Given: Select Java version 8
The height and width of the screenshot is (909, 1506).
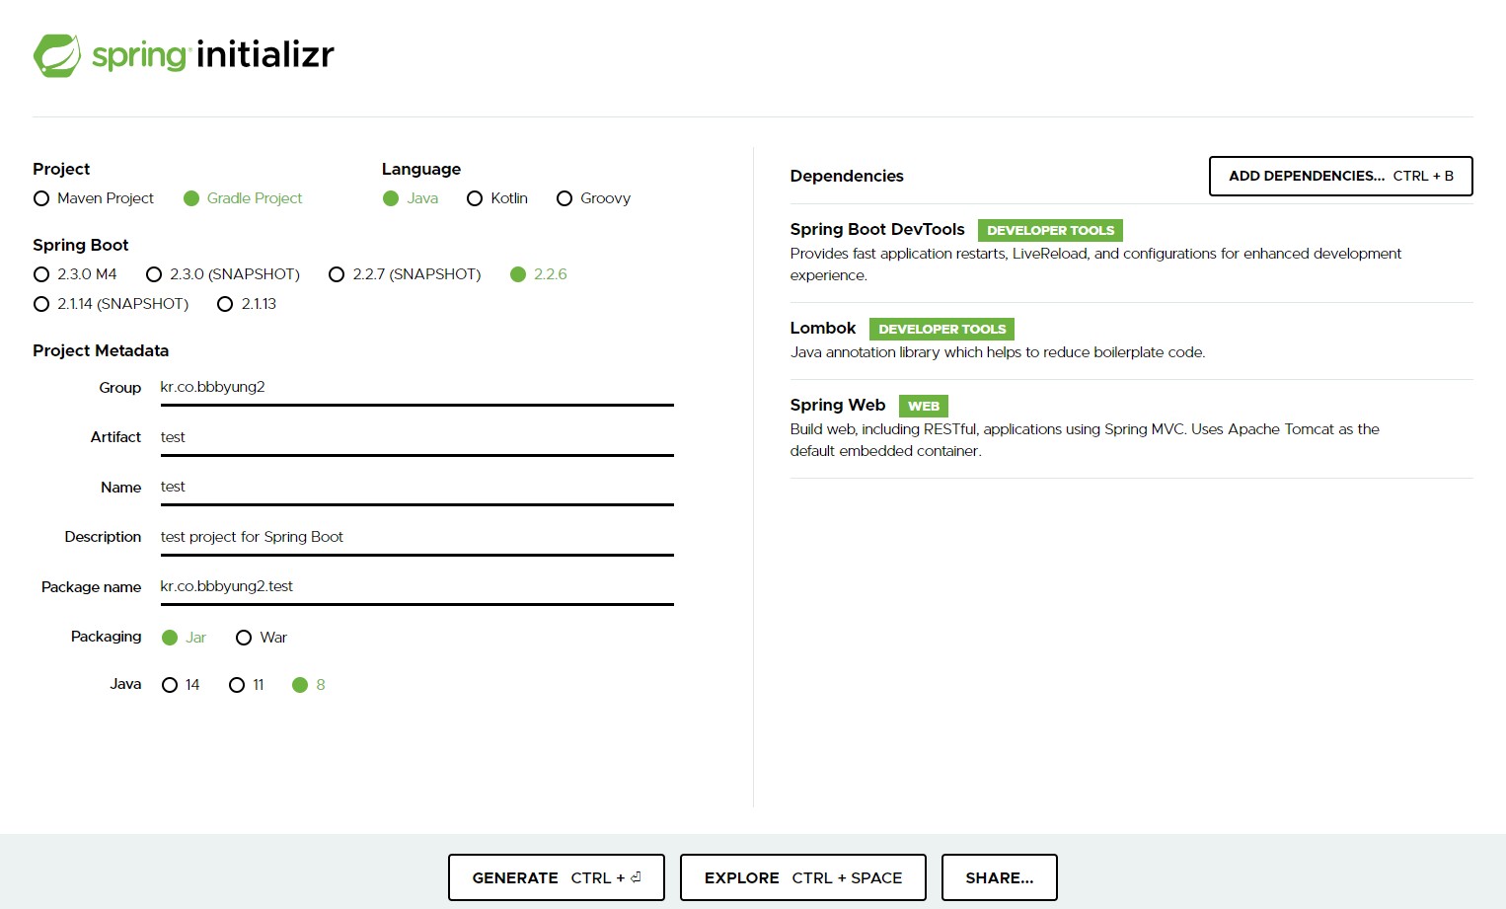Looking at the screenshot, I should pos(309,685).
